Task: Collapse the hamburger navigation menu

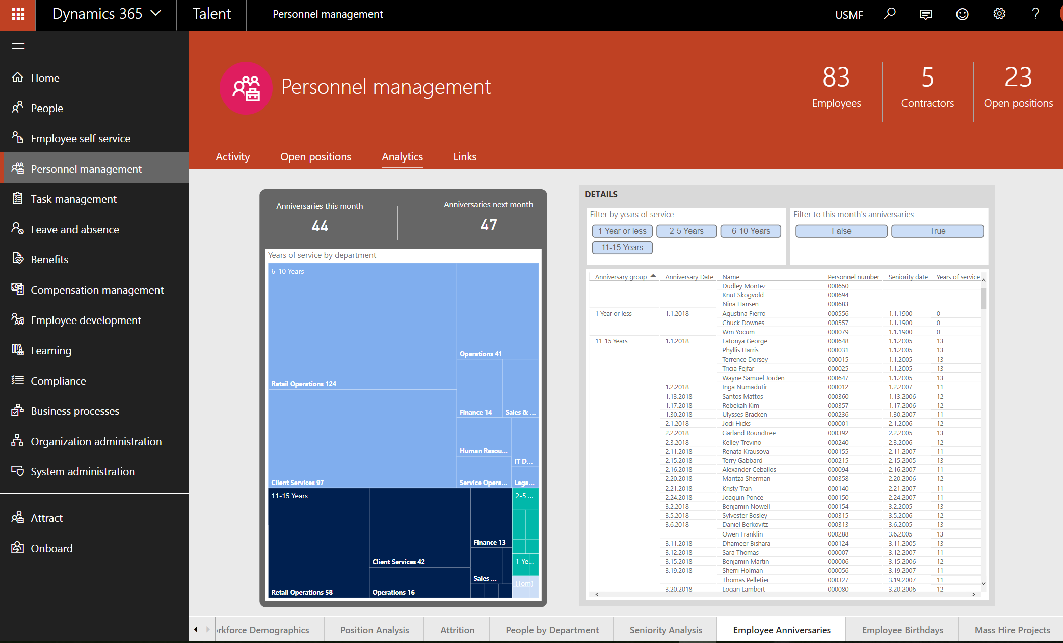Action: 18,46
